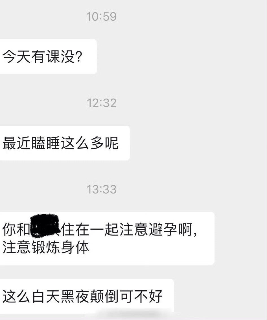Image resolution: width=267 pixels, height=320 pixels.
Task: Select the "最近瞌睡这么多呢" message bubble
Action: (65, 143)
